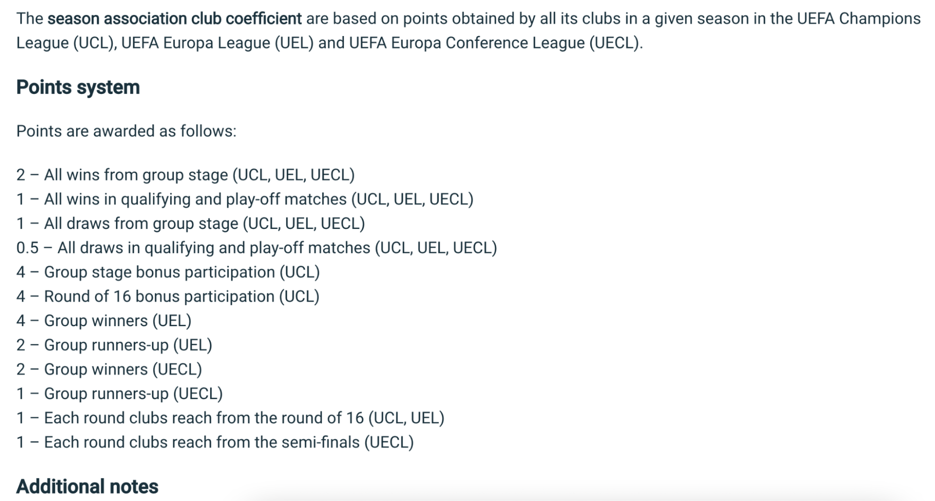
Task: Click 'UEFA Europa League (UEL)' text in intro
Action: coord(217,43)
